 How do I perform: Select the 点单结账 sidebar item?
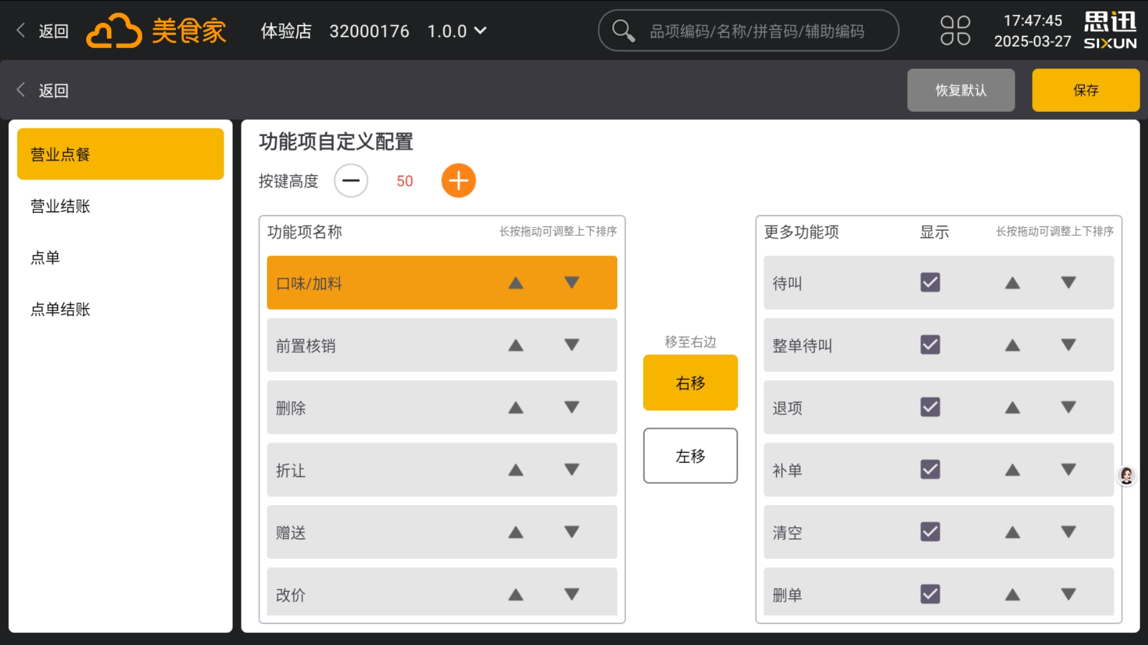(x=60, y=309)
